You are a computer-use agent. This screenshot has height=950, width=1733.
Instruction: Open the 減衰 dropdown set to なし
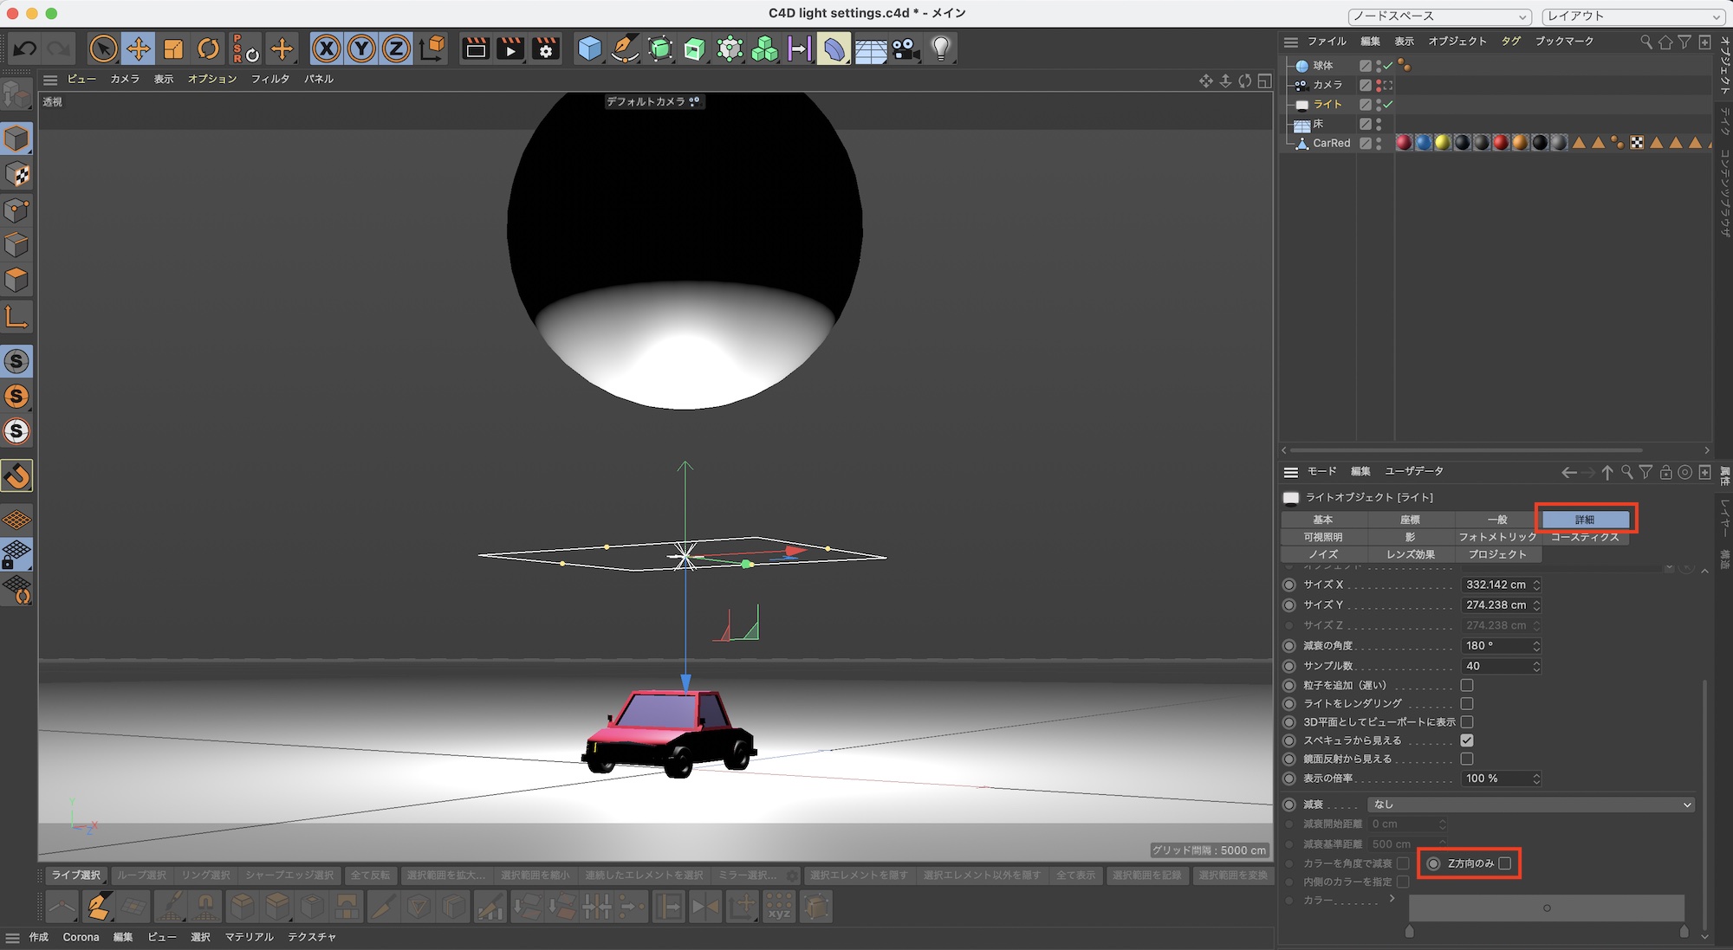tap(1530, 805)
